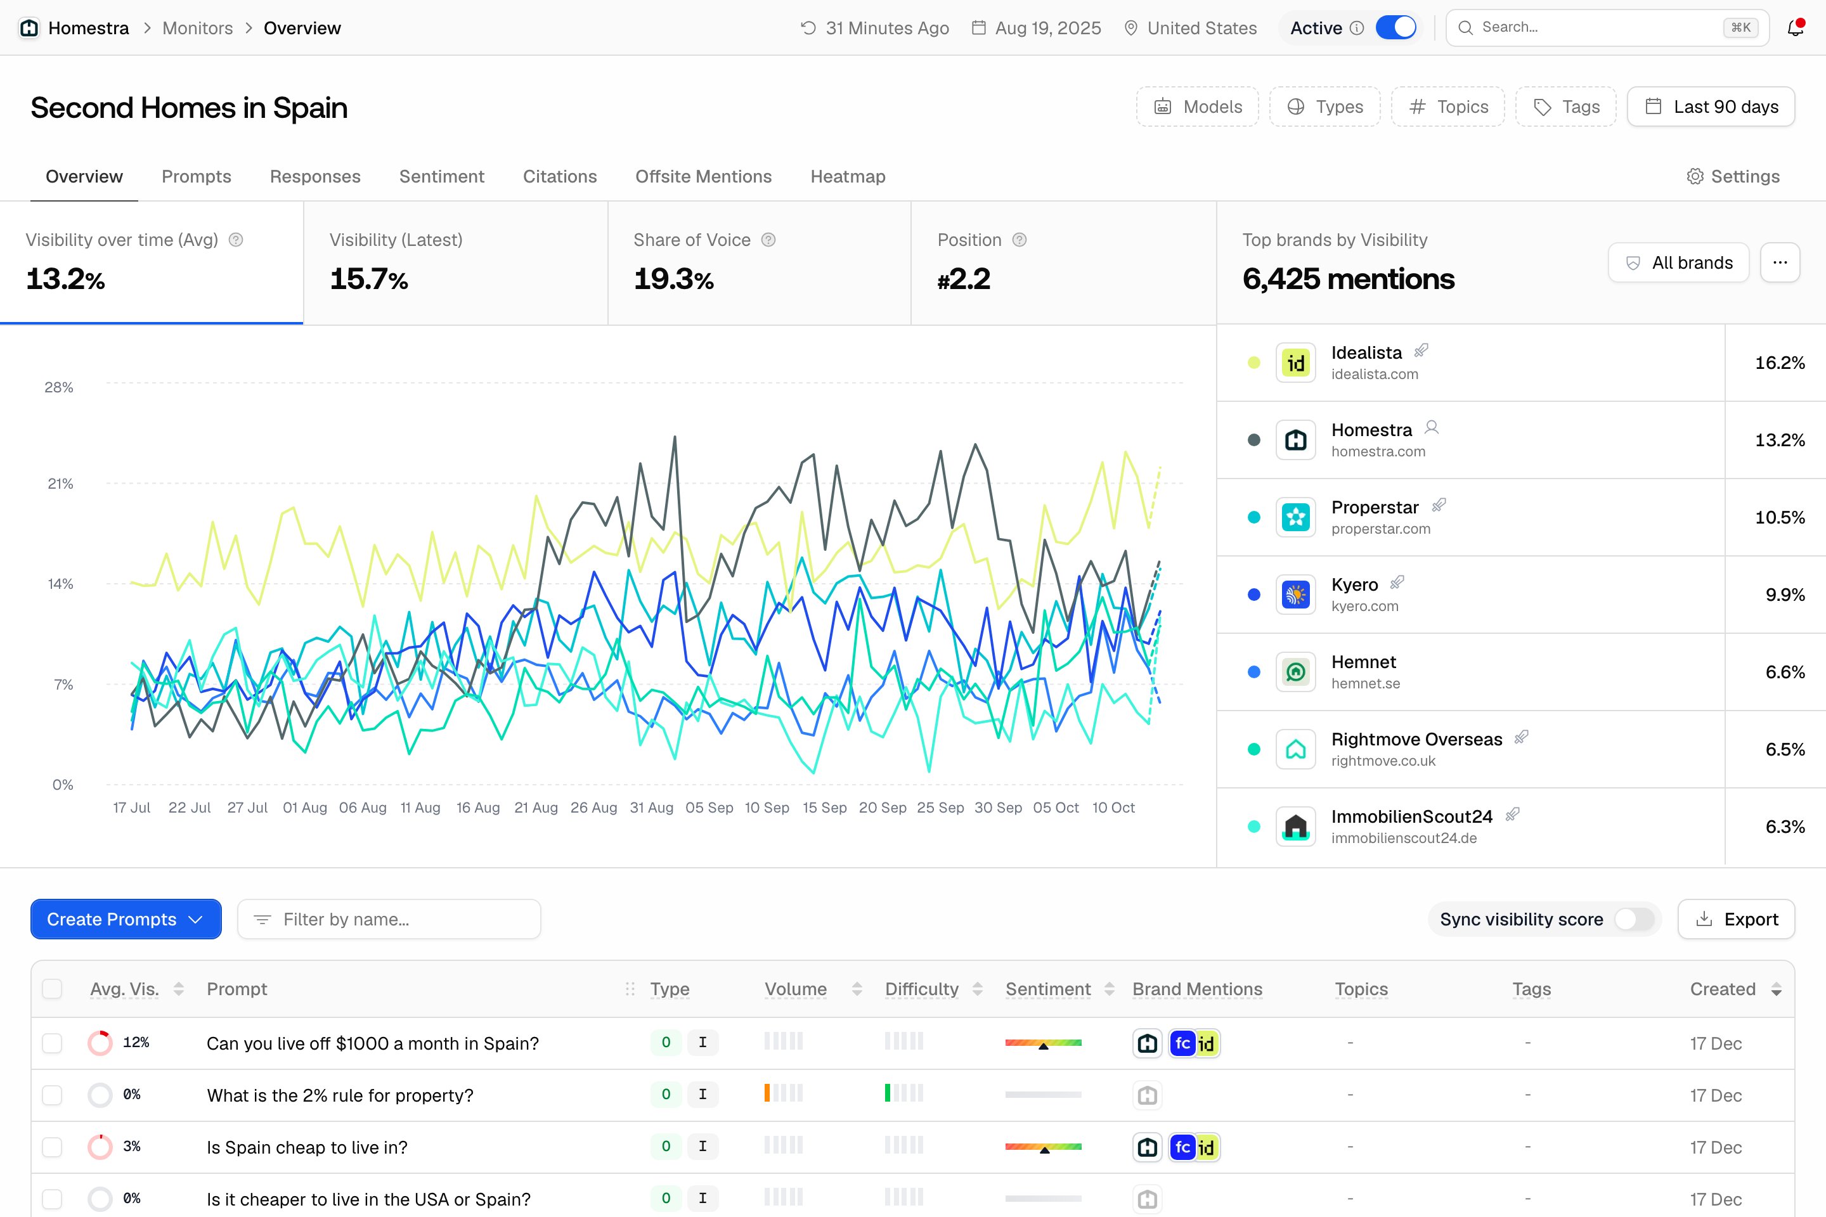Open the Models filter
The width and height of the screenshot is (1826, 1217).
point(1197,106)
